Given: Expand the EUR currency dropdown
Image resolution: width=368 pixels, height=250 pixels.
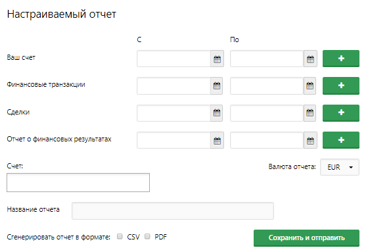Looking at the screenshot, I should (340, 167).
